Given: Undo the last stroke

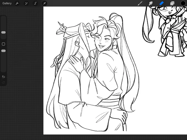Looking at the screenshot, I should coord(4,77).
